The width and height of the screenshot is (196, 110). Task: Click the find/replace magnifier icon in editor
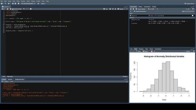[x=24, y=9]
